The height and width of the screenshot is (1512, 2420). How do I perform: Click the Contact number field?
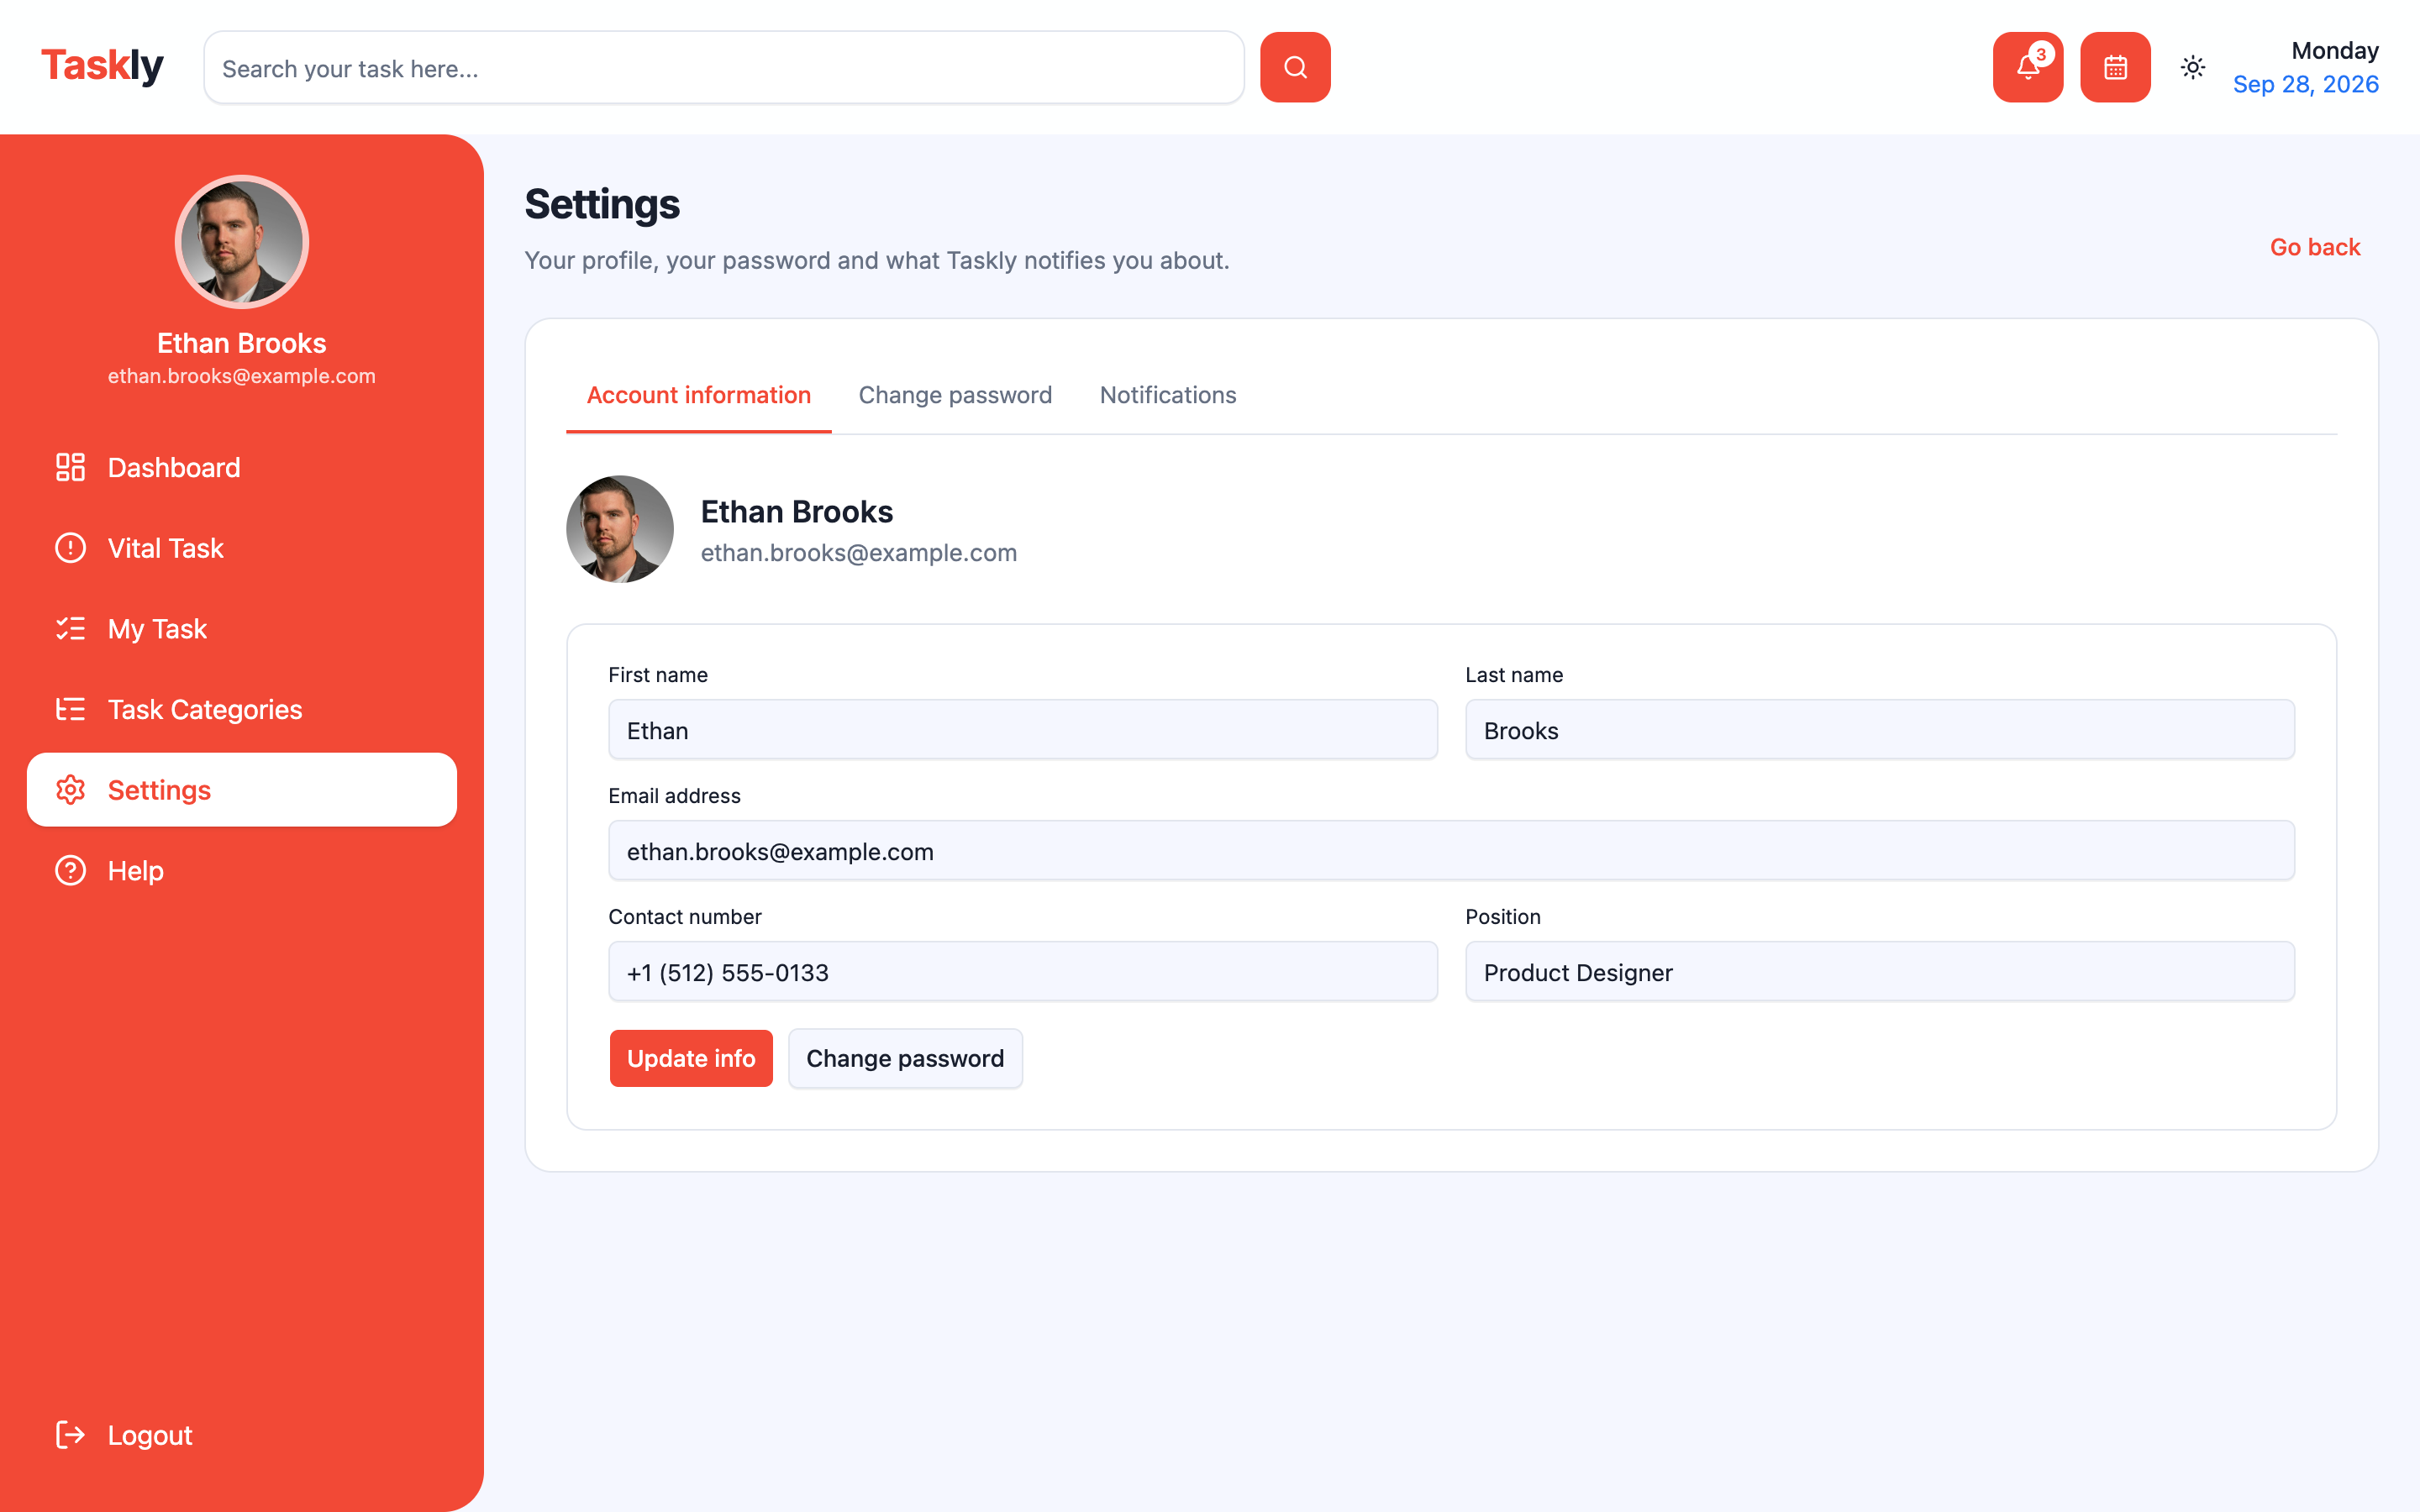[1023, 972]
